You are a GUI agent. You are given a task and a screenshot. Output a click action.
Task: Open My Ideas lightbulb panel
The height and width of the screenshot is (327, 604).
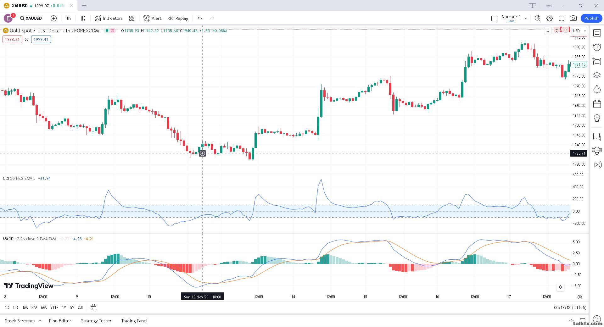(597, 118)
